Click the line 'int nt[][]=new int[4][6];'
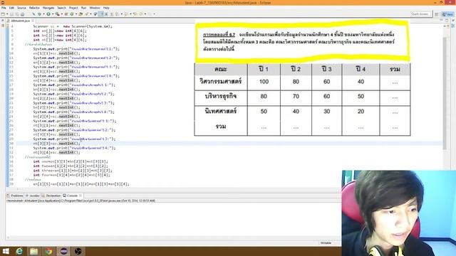 (x=60, y=40)
